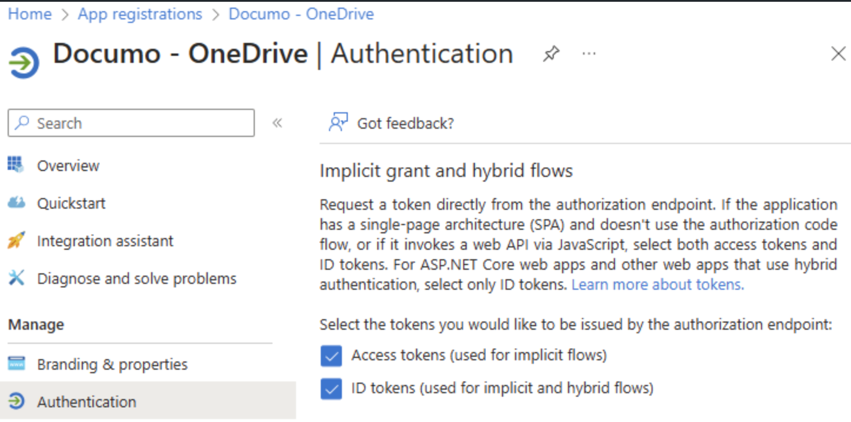Image resolution: width=851 pixels, height=422 pixels.
Task: Click the ID tokens label text
Action: [503, 388]
